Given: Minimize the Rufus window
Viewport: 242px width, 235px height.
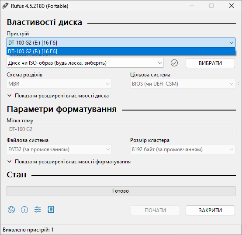Looking at the screenshot, I should pos(192,6).
